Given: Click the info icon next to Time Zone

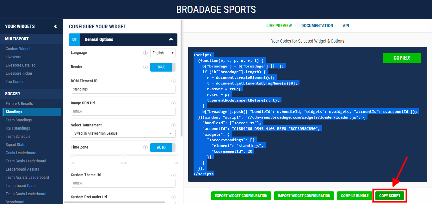Looking at the screenshot, I should (x=145, y=147).
